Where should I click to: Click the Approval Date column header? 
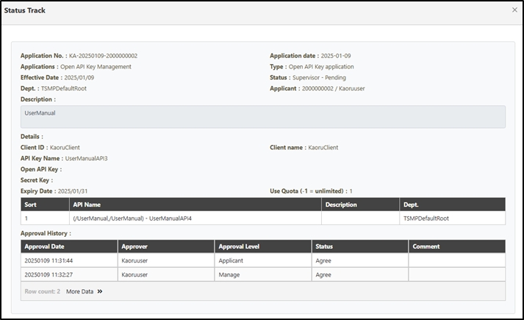(x=45, y=246)
